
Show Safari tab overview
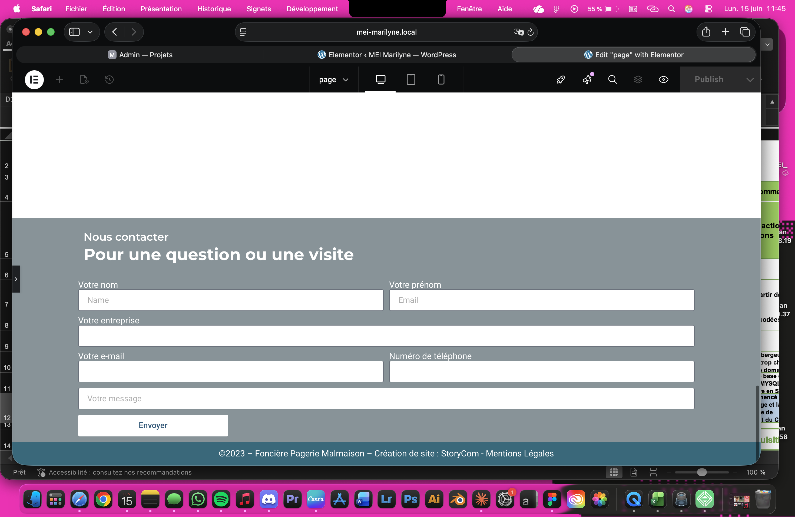(745, 32)
